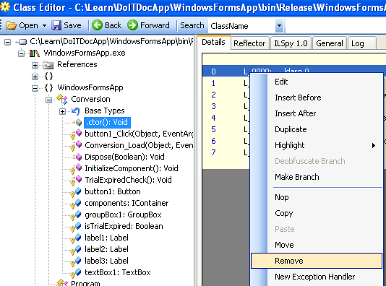
Task: Choose Remove from the context menu
Action: pos(317,261)
